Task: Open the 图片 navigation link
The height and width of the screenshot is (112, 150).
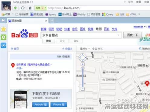Action: tap(83, 29)
